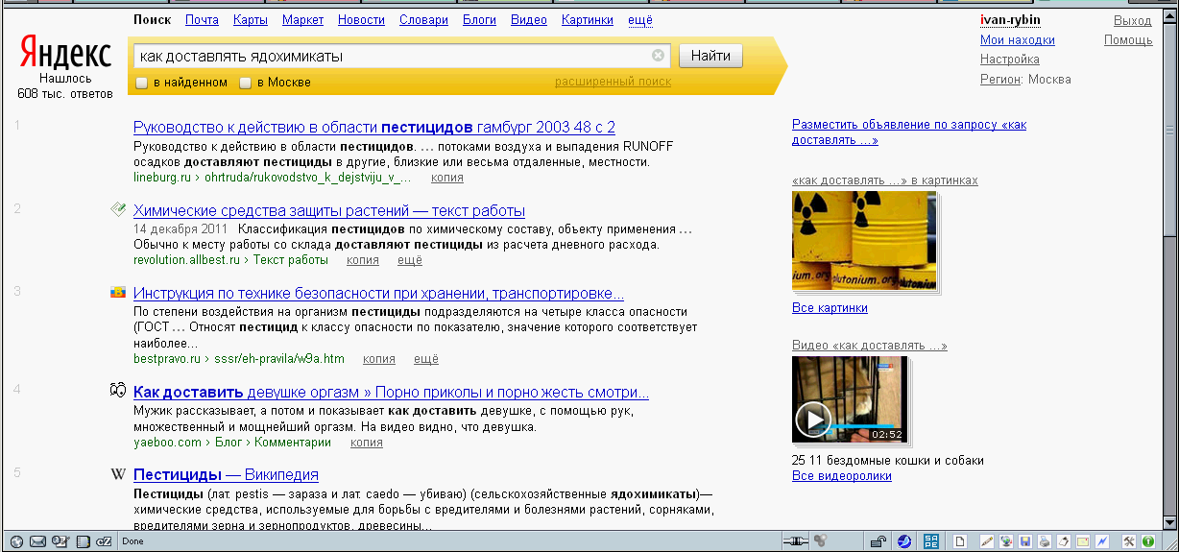Open the barrels image thumbnail
Screen dimensions: 1179x552
864,239
